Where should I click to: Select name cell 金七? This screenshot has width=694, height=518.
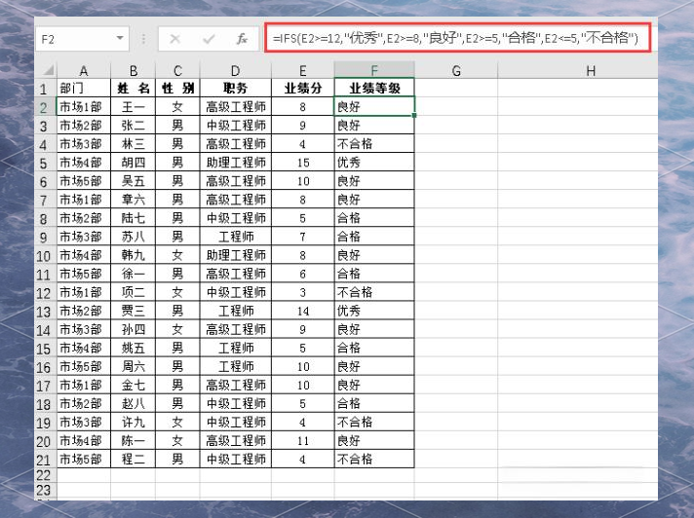point(134,385)
